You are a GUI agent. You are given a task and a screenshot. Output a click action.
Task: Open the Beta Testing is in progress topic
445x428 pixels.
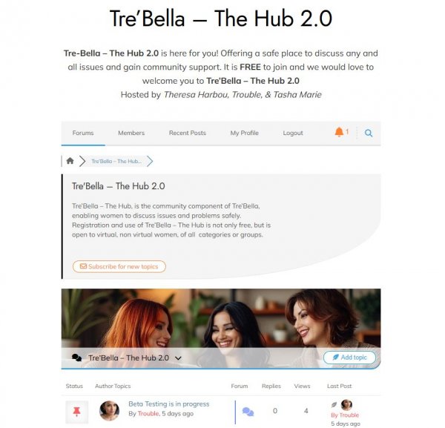click(x=169, y=404)
